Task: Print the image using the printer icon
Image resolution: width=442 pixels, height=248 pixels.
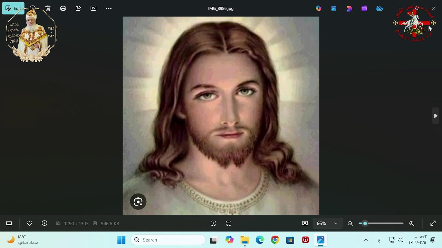Action: click(x=63, y=8)
